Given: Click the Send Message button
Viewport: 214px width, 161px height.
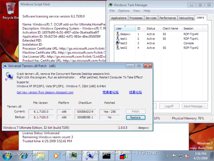Looking at the screenshot, I should [195, 106].
